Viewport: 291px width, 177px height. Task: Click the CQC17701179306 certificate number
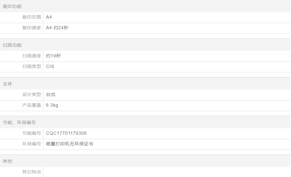tap(66, 133)
